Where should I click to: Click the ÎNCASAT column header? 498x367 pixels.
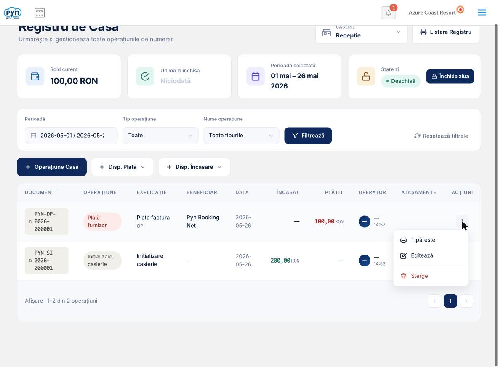coord(288,192)
